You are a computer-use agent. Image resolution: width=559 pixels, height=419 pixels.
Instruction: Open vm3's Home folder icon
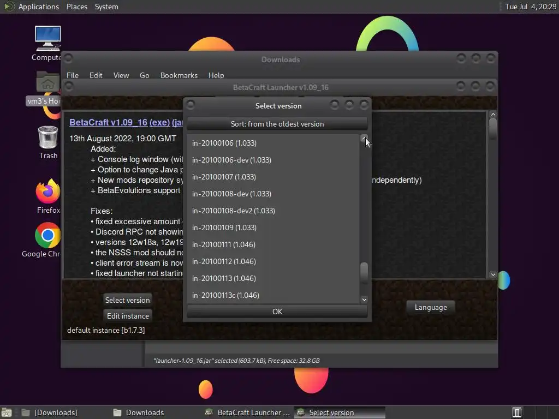pos(47,87)
